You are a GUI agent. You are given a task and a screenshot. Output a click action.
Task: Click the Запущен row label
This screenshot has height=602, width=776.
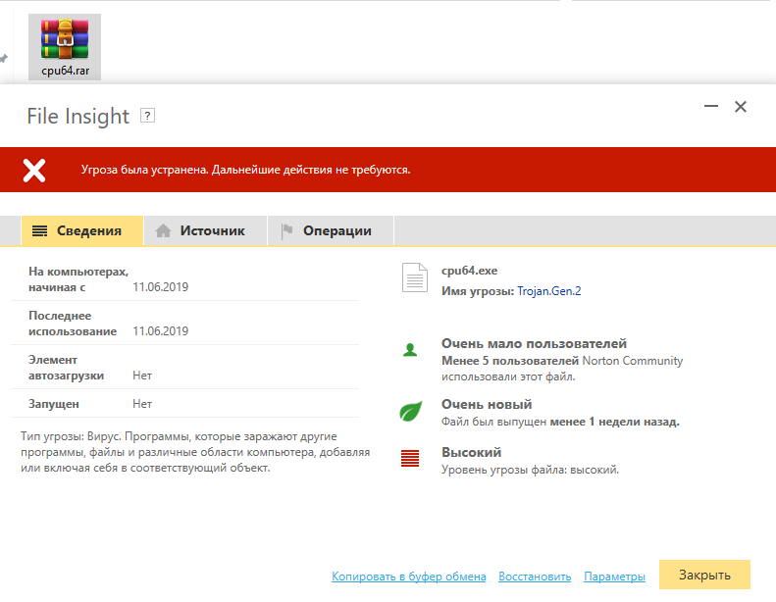(x=53, y=404)
